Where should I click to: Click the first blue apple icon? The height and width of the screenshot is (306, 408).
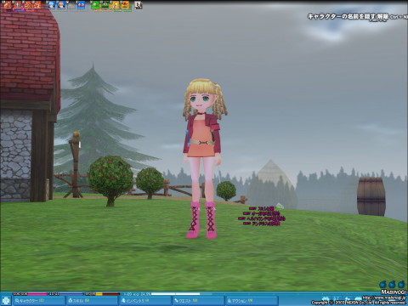coord(382,284)
